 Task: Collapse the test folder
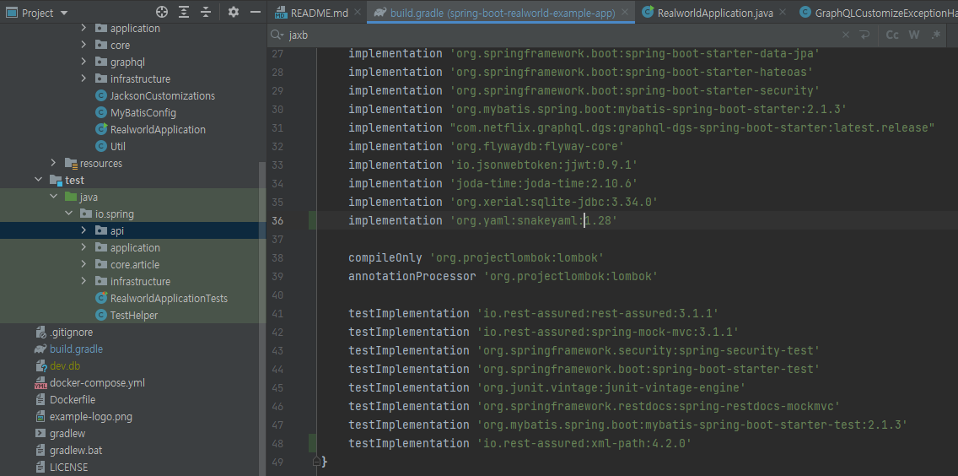pyautogui.click(x=39, y=180)
